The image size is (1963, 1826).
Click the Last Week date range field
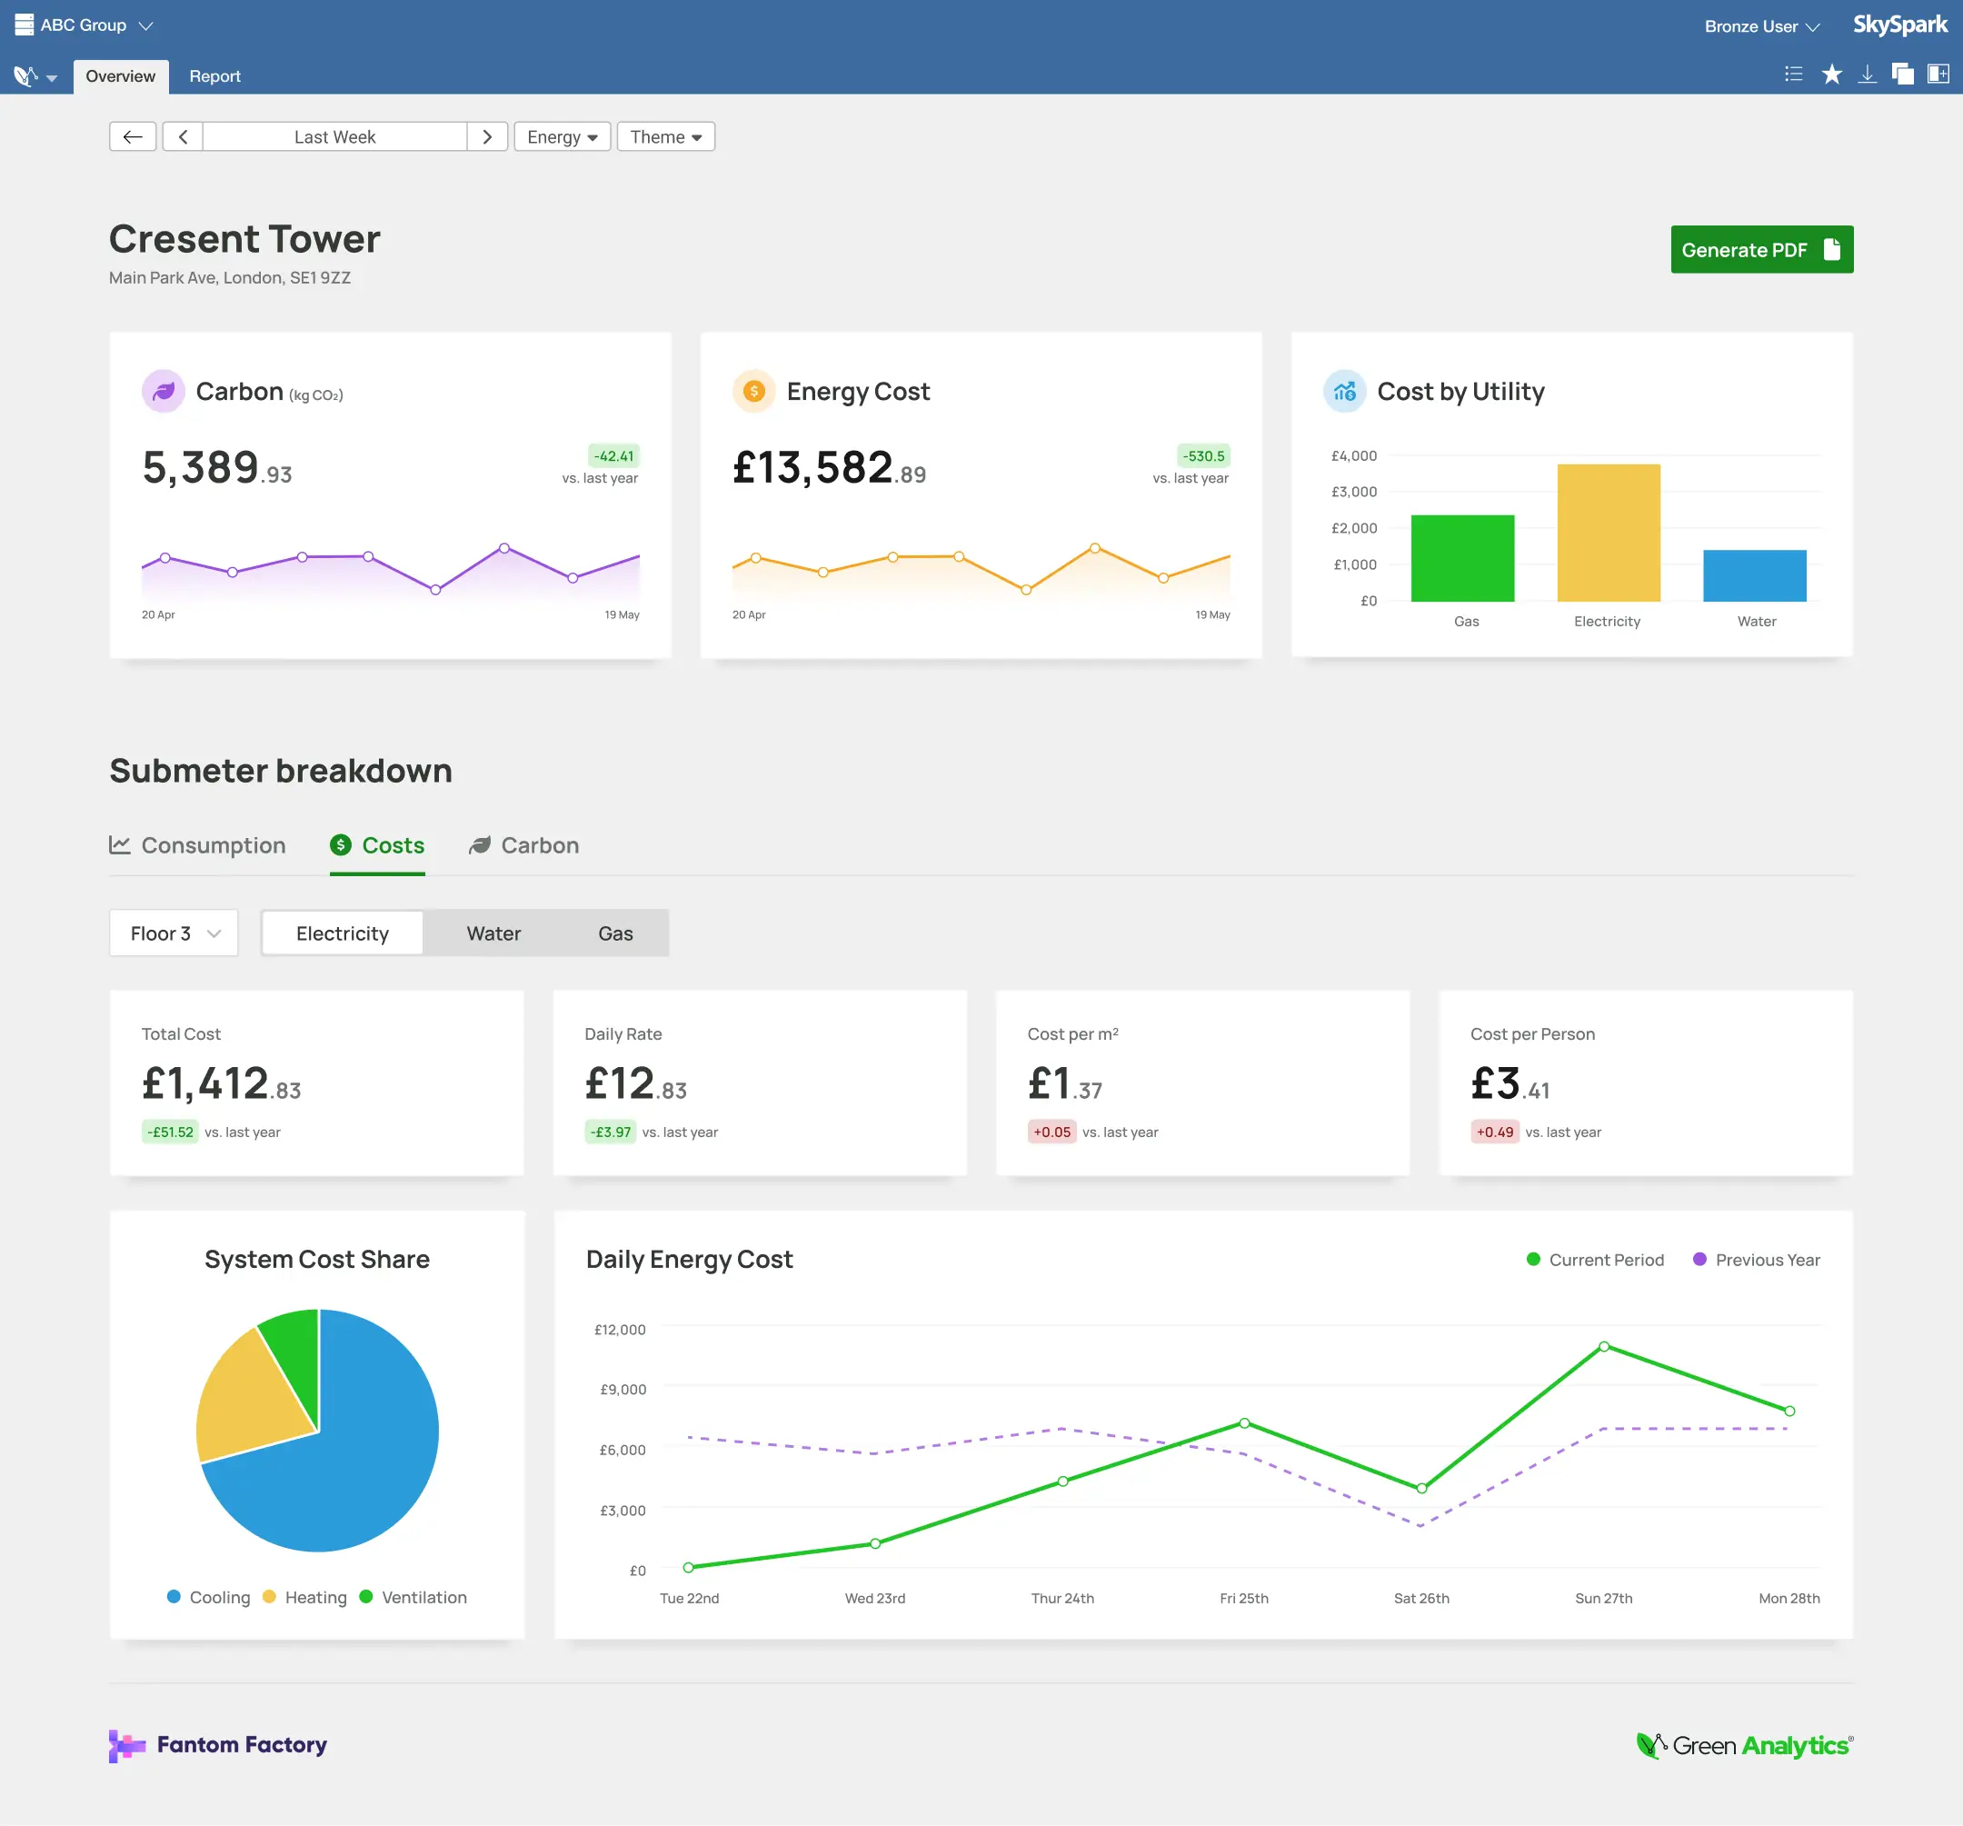click(x=334, y=136)
